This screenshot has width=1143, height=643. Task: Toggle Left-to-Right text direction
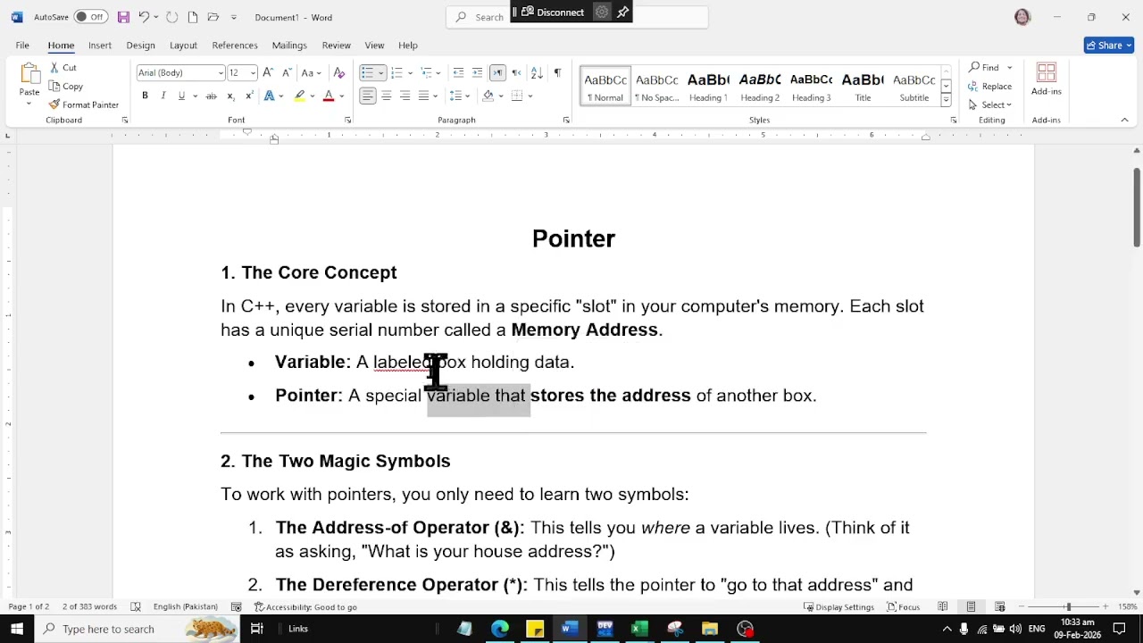pyautogui.click(x=497, y=72)
